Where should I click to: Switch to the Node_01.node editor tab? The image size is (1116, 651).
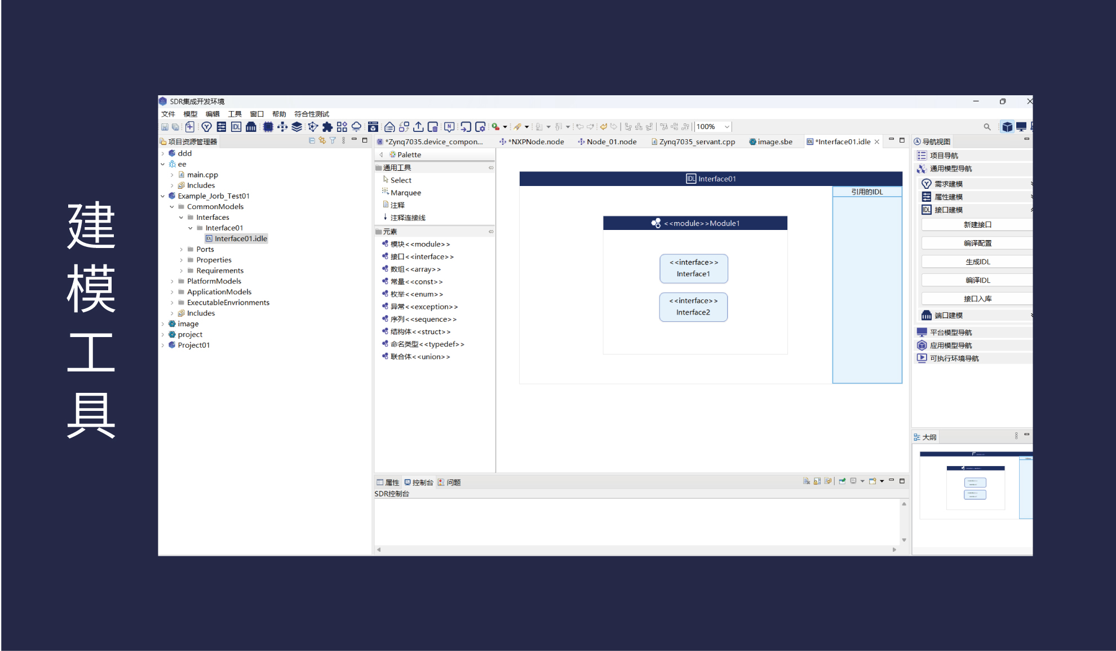click(x=611, y=142)
